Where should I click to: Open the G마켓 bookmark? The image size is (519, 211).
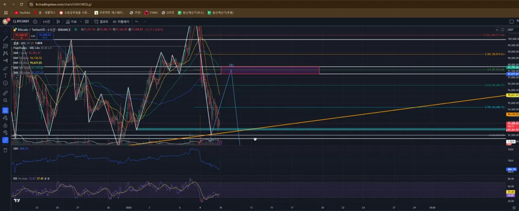click(x=167, y=13)
